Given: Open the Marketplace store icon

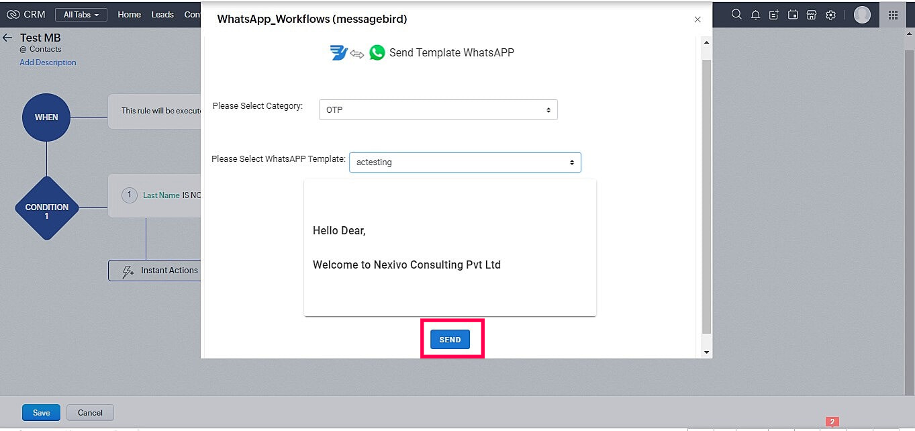Looking at the screenshot, I should point(812,15).
